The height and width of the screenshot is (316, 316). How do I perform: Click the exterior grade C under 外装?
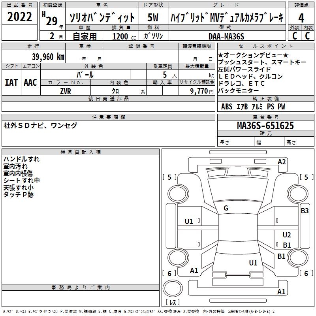[295, 36]
